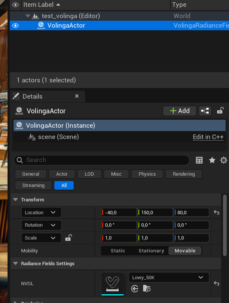Toggle visibility eye for VolingaActor
This screenshot has width=229, height=303.
tap(15, 26)
